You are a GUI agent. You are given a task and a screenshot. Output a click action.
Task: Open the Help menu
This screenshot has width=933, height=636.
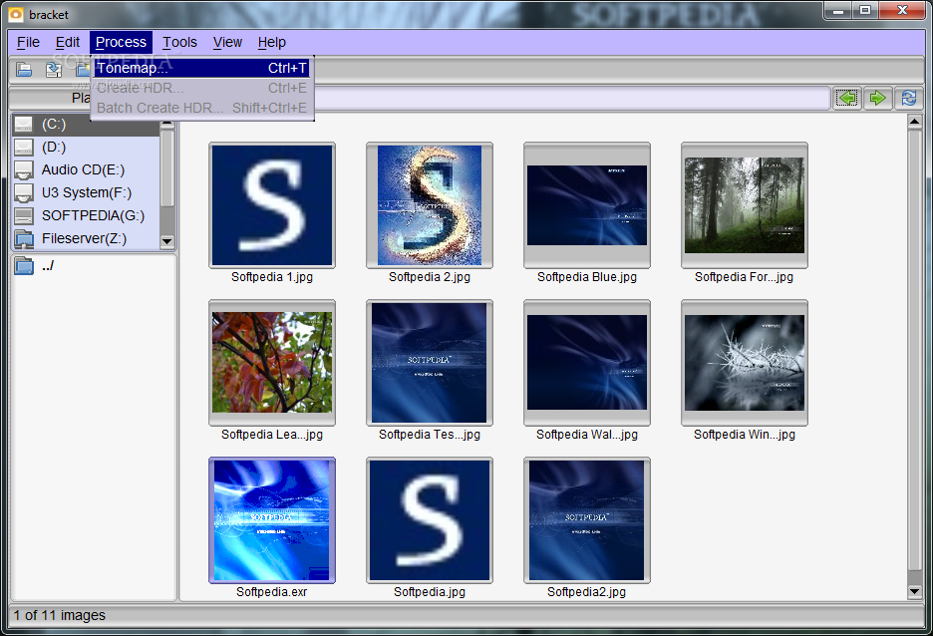click(x=272, y=42)
